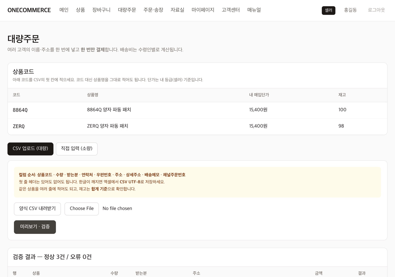Open the 메인 menu
Image resolution: width=395 pixels, height=277 pixels.
coord(64,10)
